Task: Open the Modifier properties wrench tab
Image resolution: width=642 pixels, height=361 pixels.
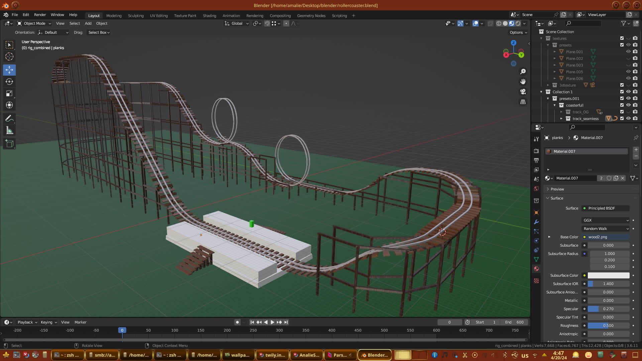Action: [x=536, y=222]
